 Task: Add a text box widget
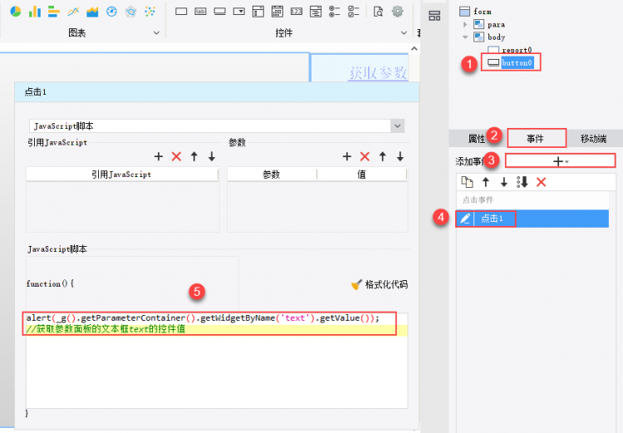(x=181, y=12)
